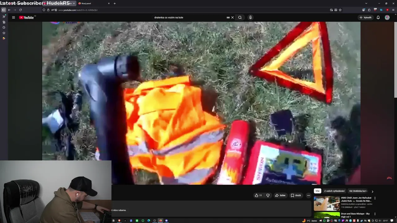Click the Vytvořit create button
397x223 pixels.
point(365,17)
